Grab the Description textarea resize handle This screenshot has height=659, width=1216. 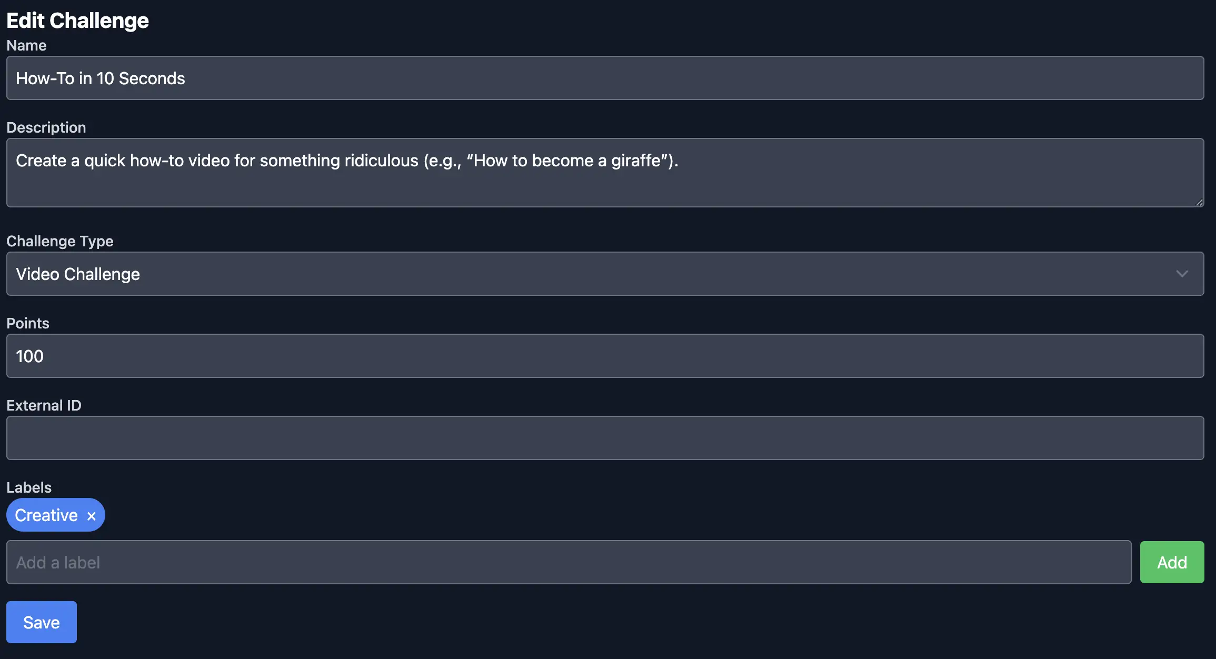pyautogui.click(x=1199, y=202)
